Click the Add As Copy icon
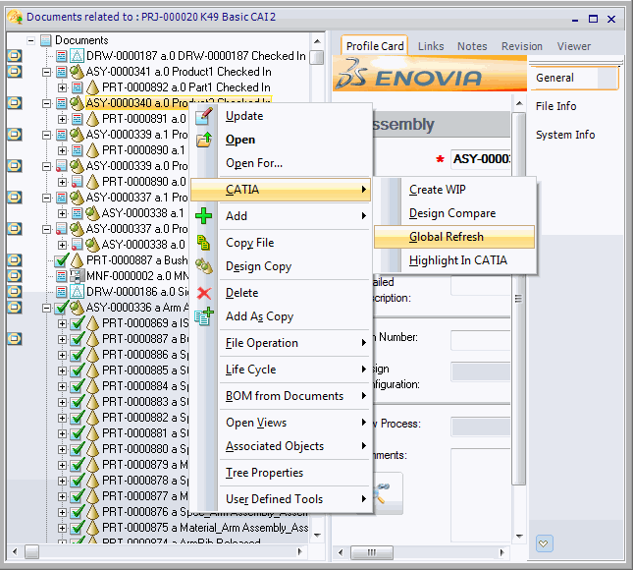Image resolution: width=633 pixels, height=570 pixels. click(x=204, y=316)
